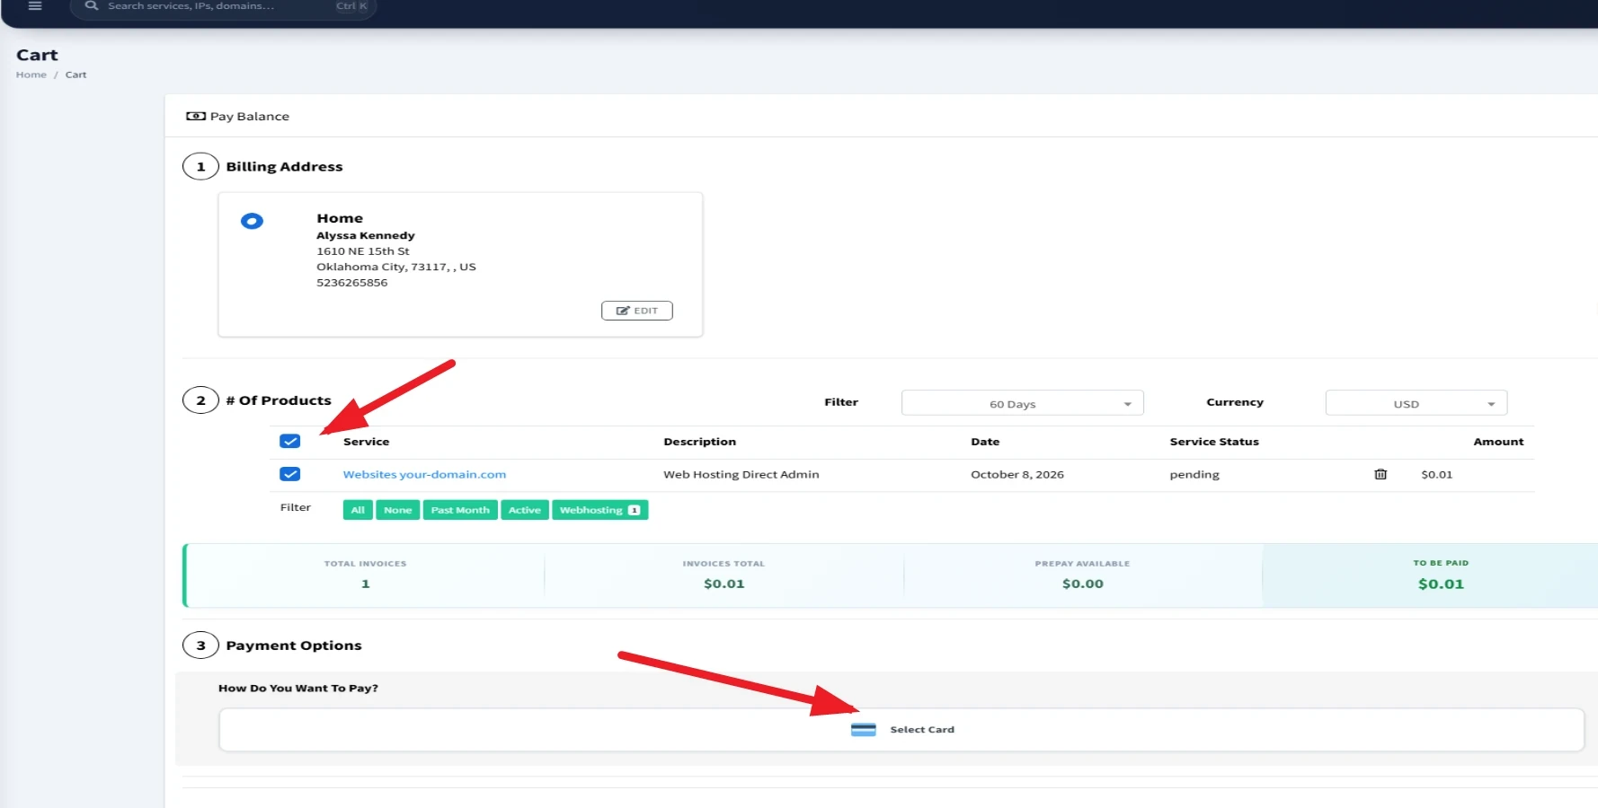
Task: Click the credit card icon beside Select Card
Action: (x=863, y=729)
